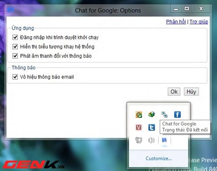The height and width of the screenshot is (171, 217).
Task: Toggle Hiển thị biểu tượng khay hệ thống
Action: point(15,46)
